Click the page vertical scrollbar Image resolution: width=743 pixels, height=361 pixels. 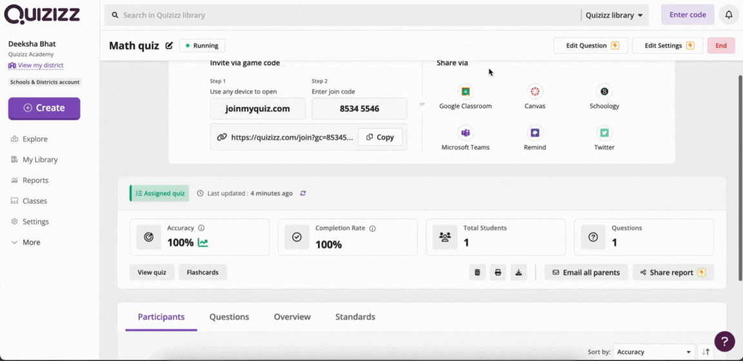tap(739, 178)
